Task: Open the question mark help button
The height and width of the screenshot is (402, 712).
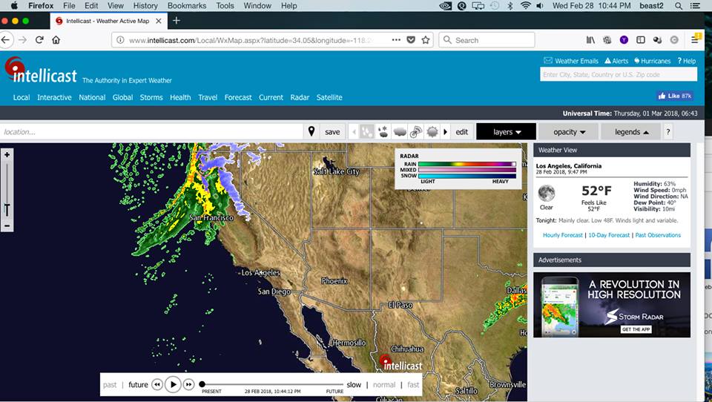Action: [x=667, y=132]
